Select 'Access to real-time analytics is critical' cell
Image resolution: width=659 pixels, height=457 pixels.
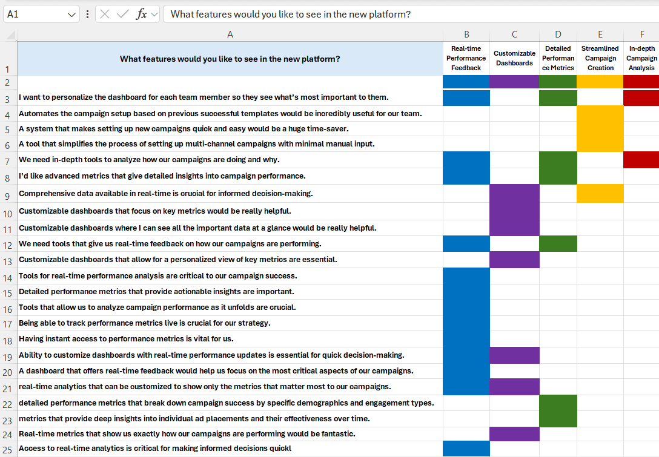pos(230,449)
